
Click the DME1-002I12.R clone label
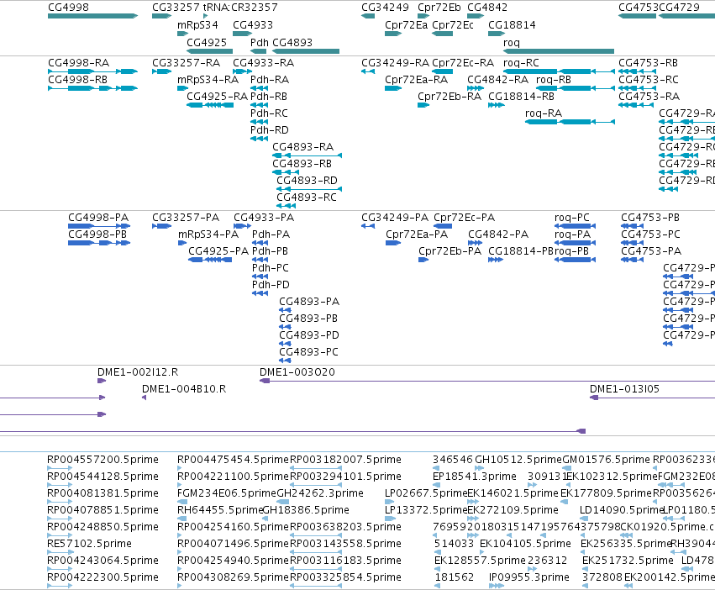click(138, 371)
